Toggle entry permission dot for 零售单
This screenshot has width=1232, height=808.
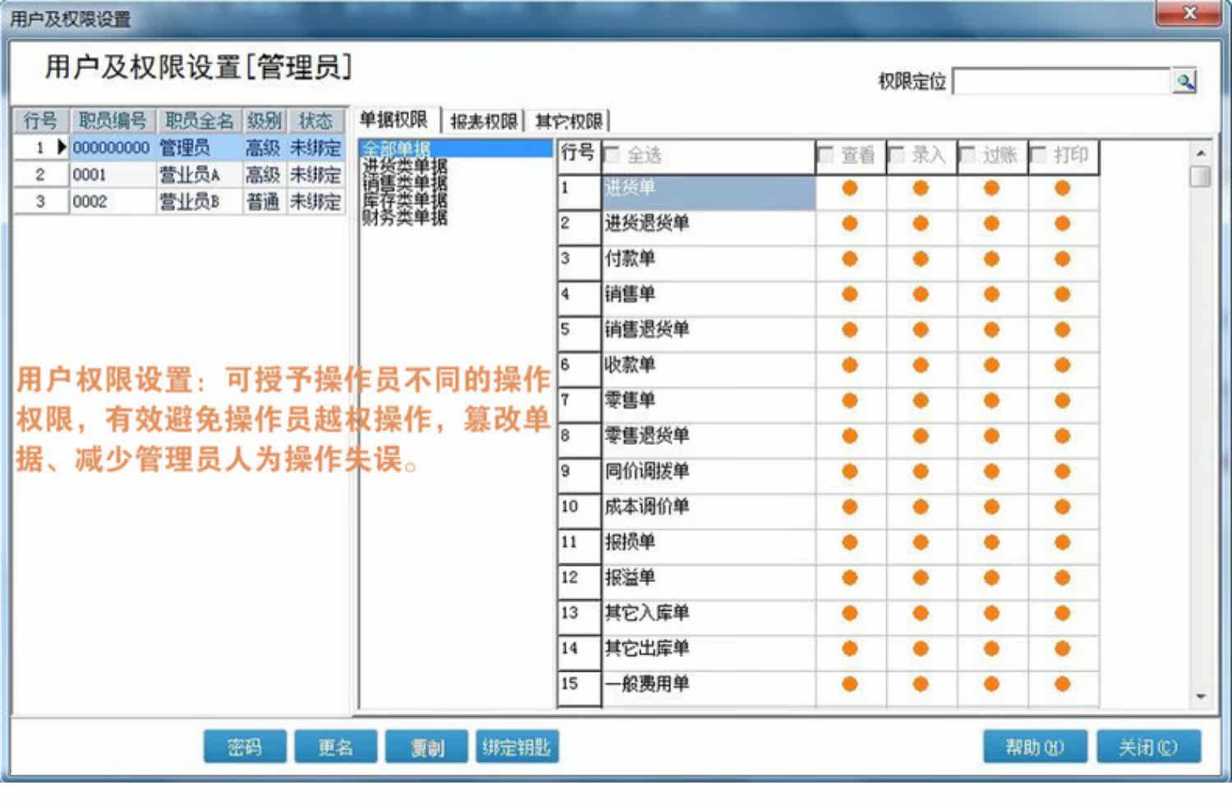920,400
